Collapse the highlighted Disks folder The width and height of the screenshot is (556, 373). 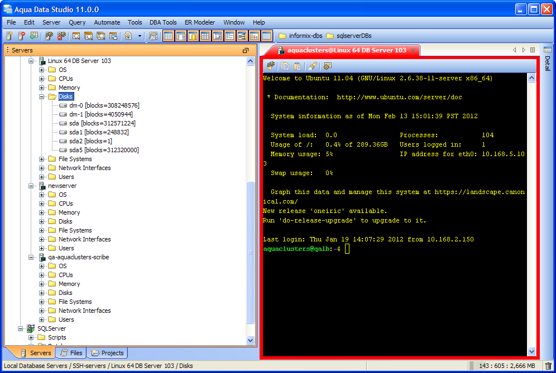pos(42,96)
